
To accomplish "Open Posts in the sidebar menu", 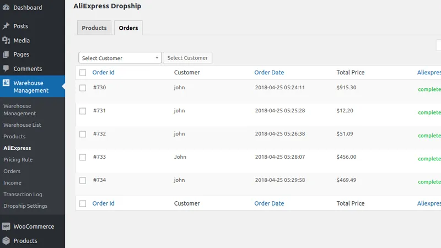I will coord(20,26).
